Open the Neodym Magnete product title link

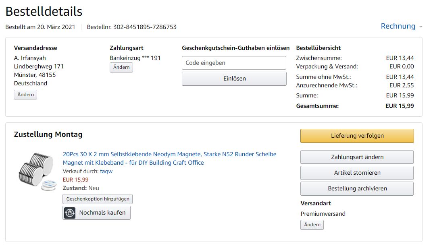click(x=169, y=158)
